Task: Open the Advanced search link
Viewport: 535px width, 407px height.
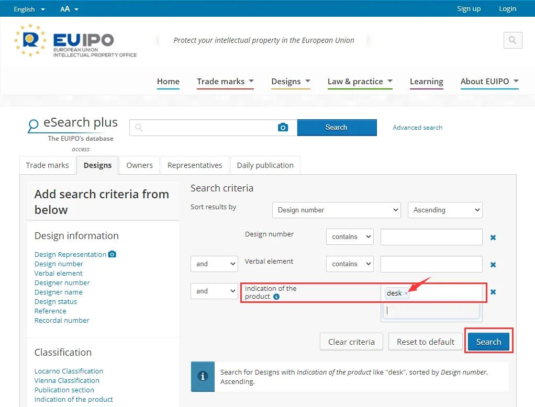Action: click(417, 128)
